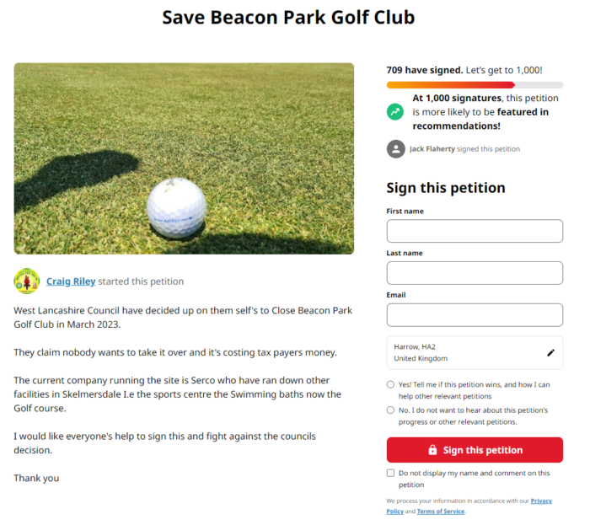This screenshot has height=525, width=590.
Task: Check "Do not display my name and comment"
Action: tap(390, 474)
